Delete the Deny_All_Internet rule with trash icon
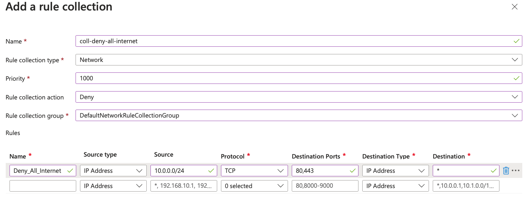 (x=506, y=171)
